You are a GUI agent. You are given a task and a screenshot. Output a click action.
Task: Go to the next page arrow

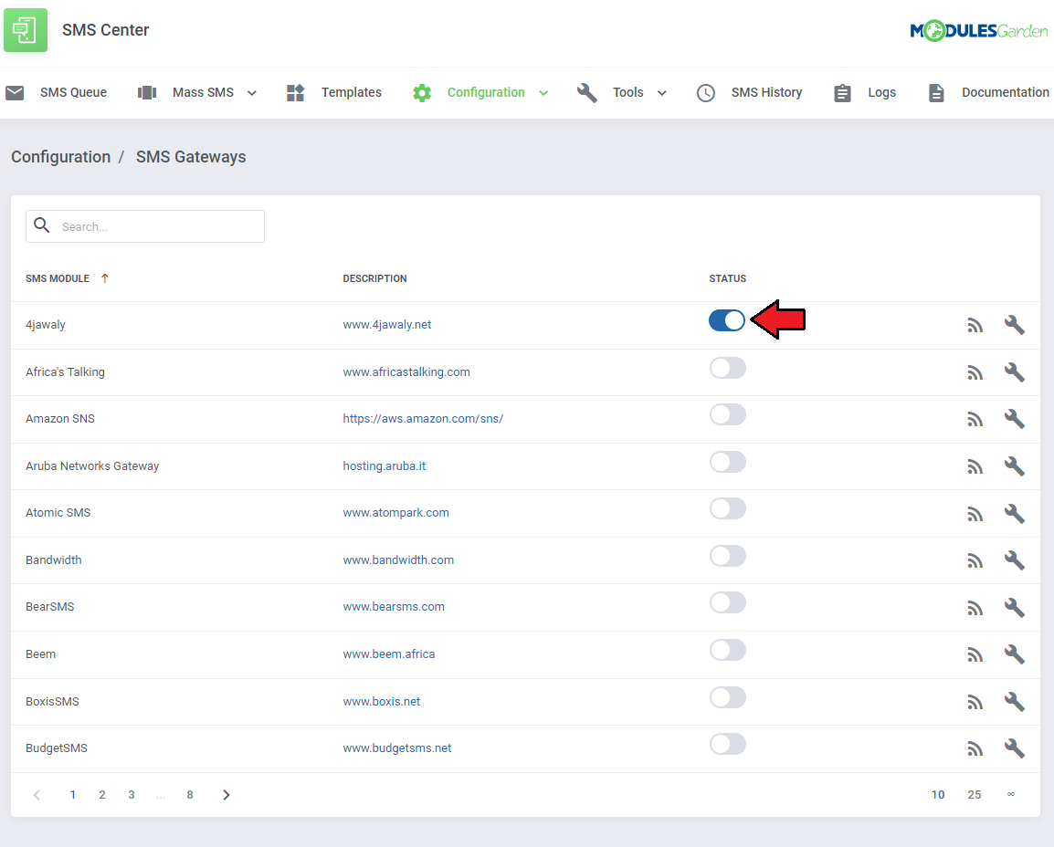227,795
